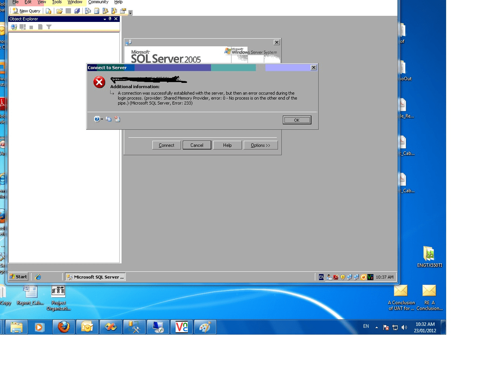487x390 pixels.
Task: Open the File menu
Action: click(15, 2)
